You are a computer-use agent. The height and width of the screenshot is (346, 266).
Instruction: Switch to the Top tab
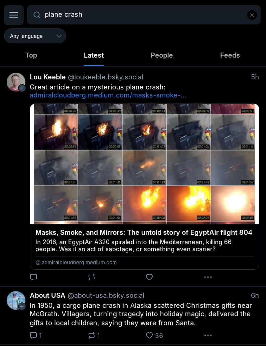click(x=31, y=55)
